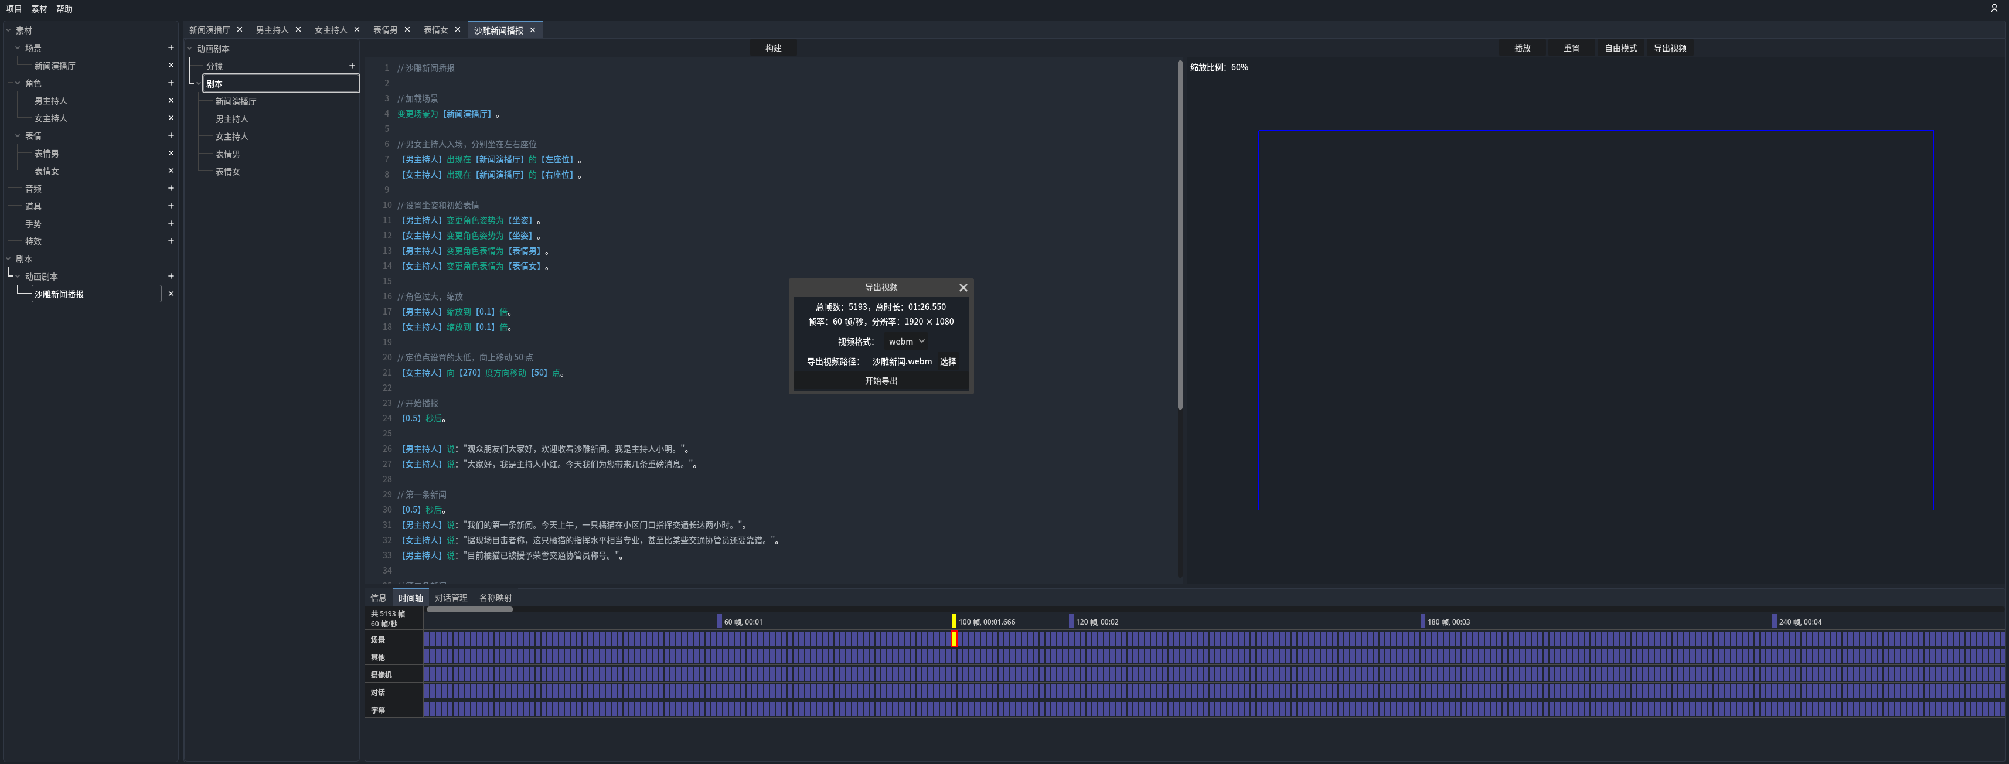Collapse the 表情 tree group

(18, 136)
